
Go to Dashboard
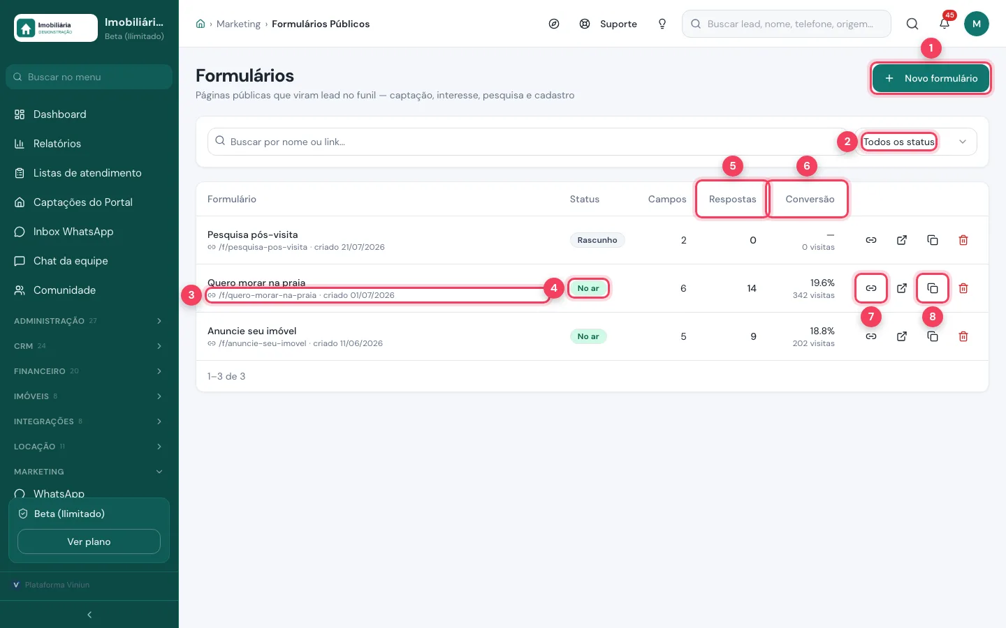click(x=89, y=114)
